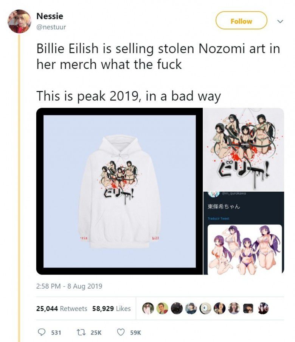
Task: Click the retweet arrows icon
Action: [81, 332]
